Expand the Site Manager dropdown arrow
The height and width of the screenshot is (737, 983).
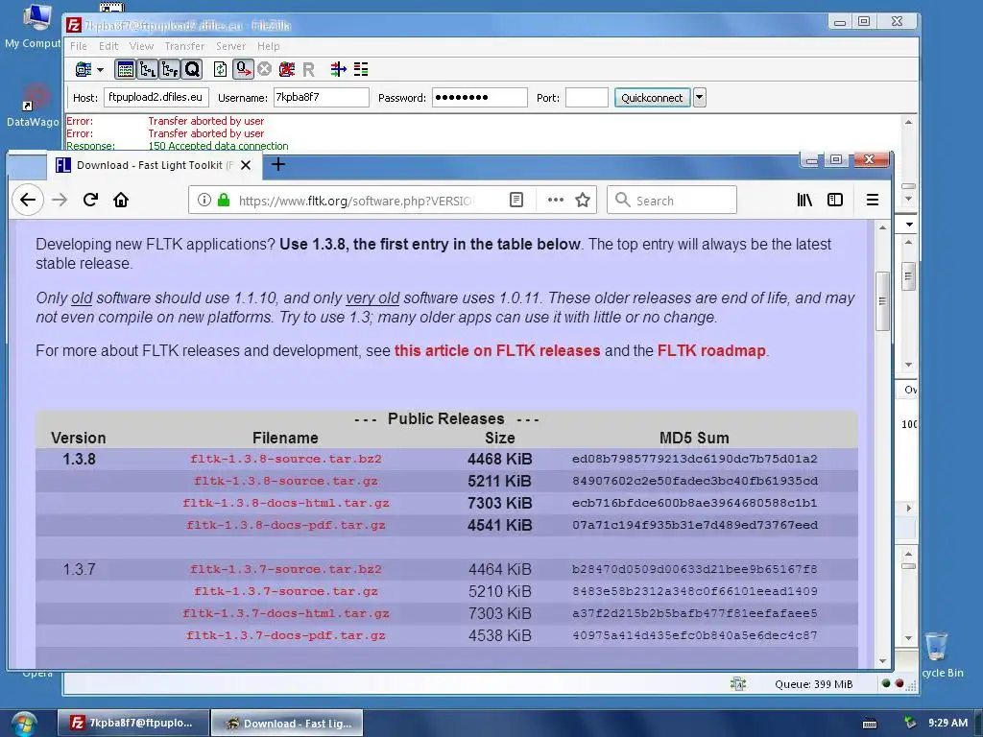[100, 69]
